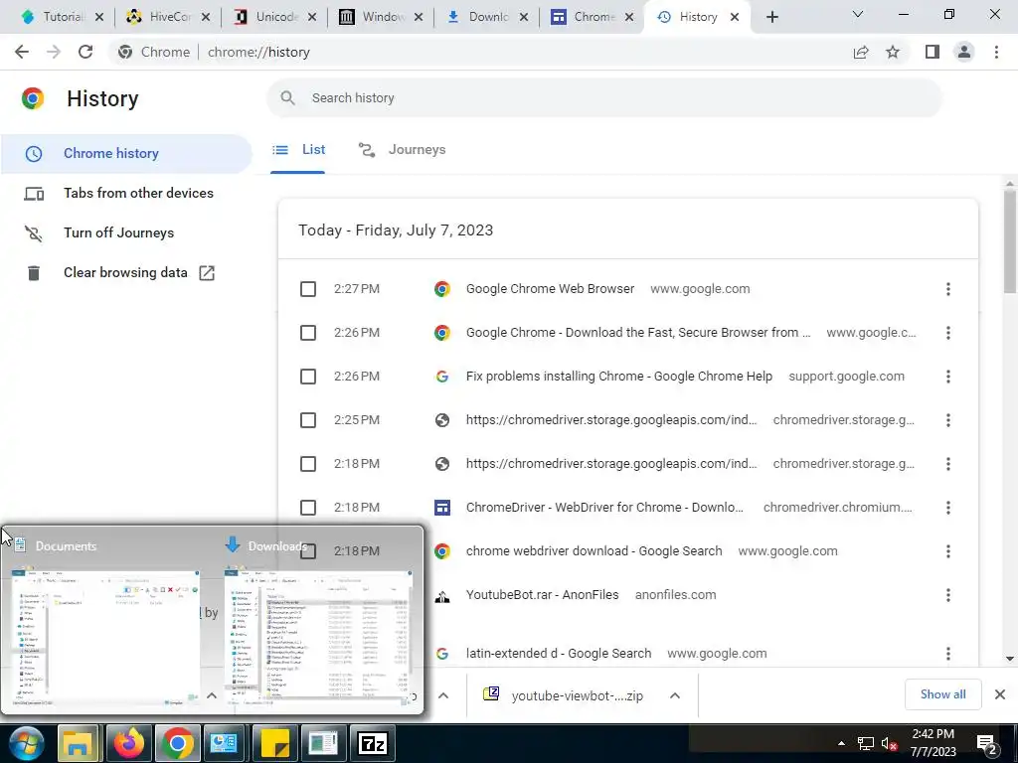The height and width of the screenshot is (763, 1018).
Task: Close the HiveCo browser tab
Action: 206,18
